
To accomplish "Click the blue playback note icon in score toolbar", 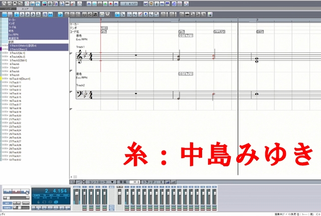I will (60, 15).
